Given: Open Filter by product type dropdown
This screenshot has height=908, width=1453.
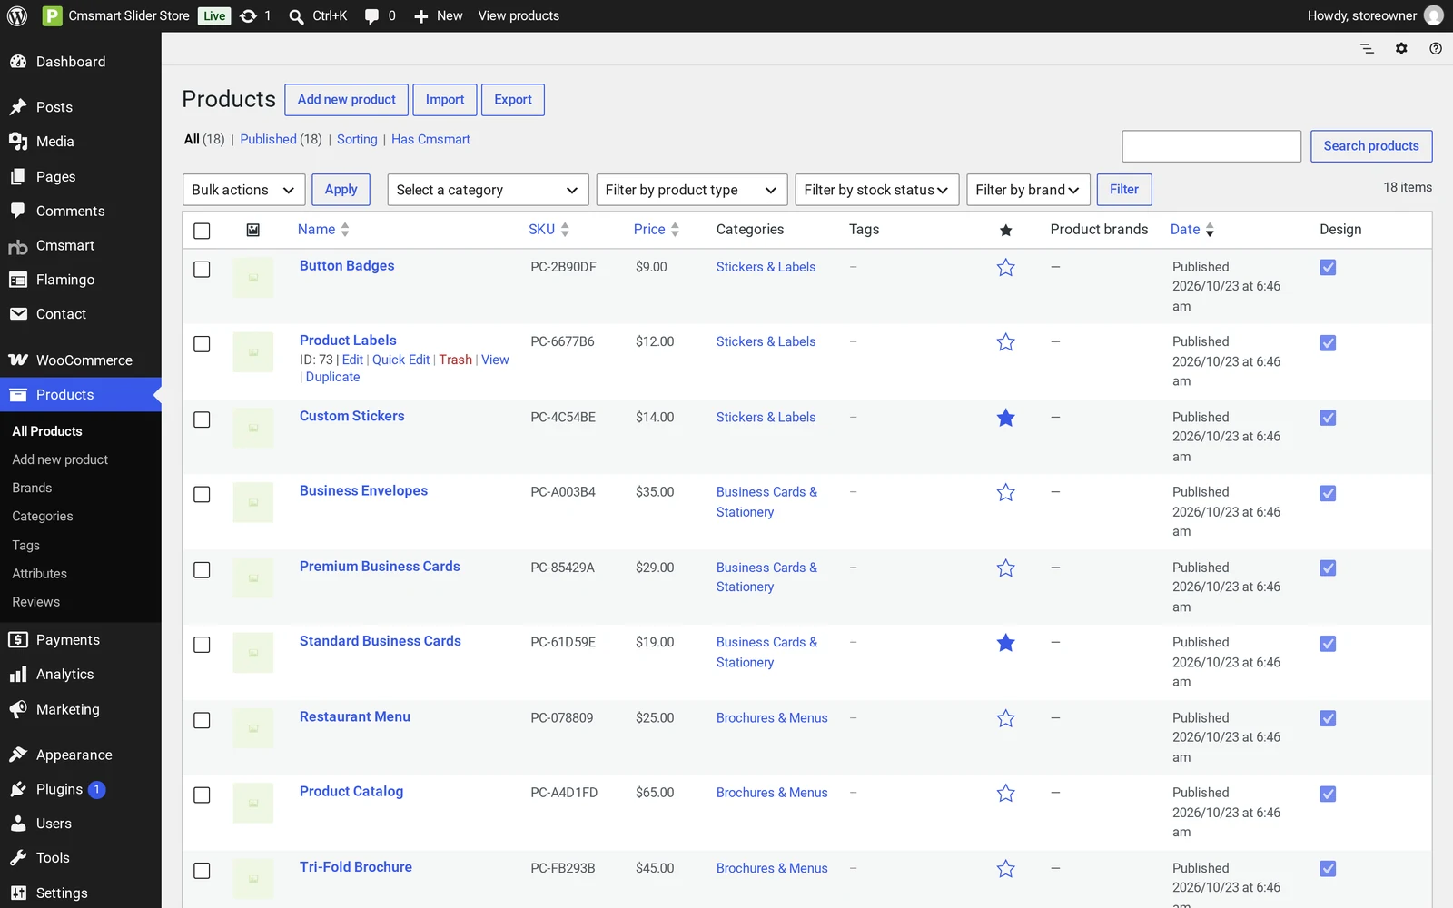Looking at the screenshot, I should [x=692, y=190].
